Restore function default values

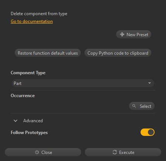(48, 53)
